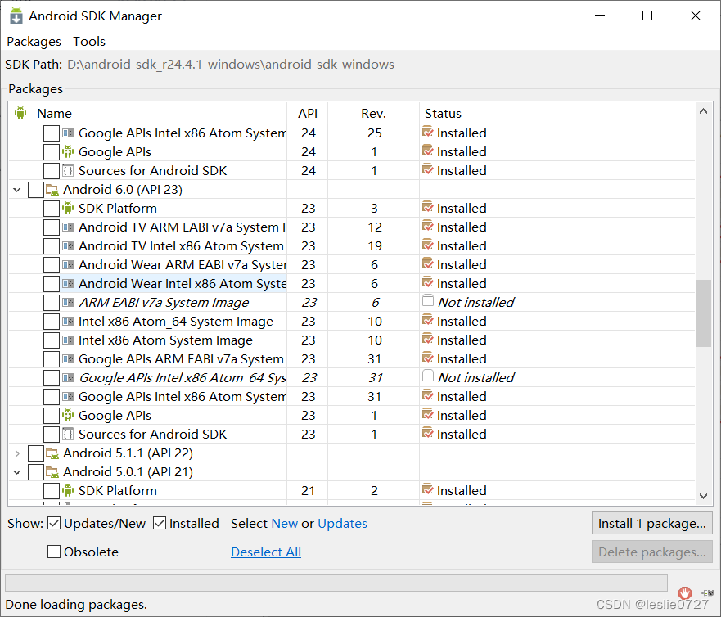
Task: Click Google APIs add-on icon for API 23
Action: tap(68, 415)
